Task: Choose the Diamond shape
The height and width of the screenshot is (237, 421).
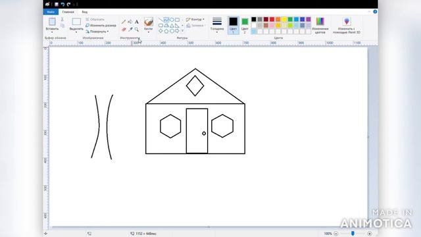Action: [x=161, y=31]
